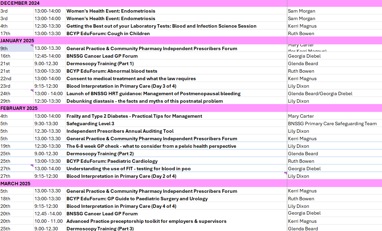Select the 'Launch of BNSSG HRT guidance' cell
Screen dimensions: 382x231
[x=153, y=93]
